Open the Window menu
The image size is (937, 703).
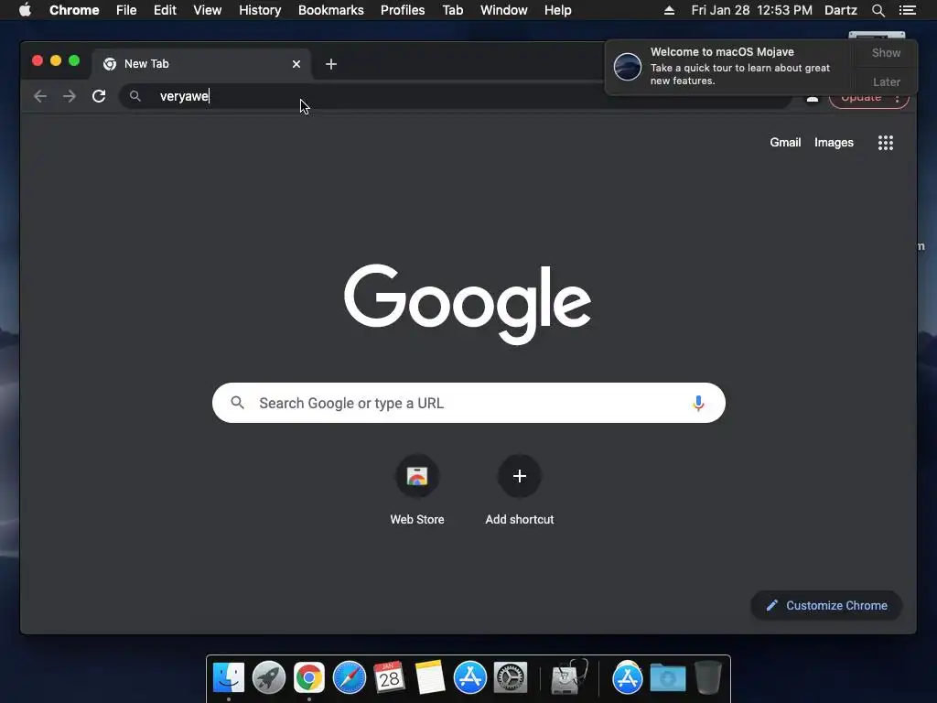tap(504, 10)
